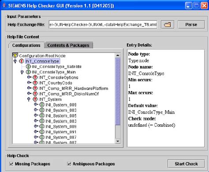209x172 pixels.
Task: Click the INI_ConsoleType_Main default value text
Action: click(x=151, y=112)
